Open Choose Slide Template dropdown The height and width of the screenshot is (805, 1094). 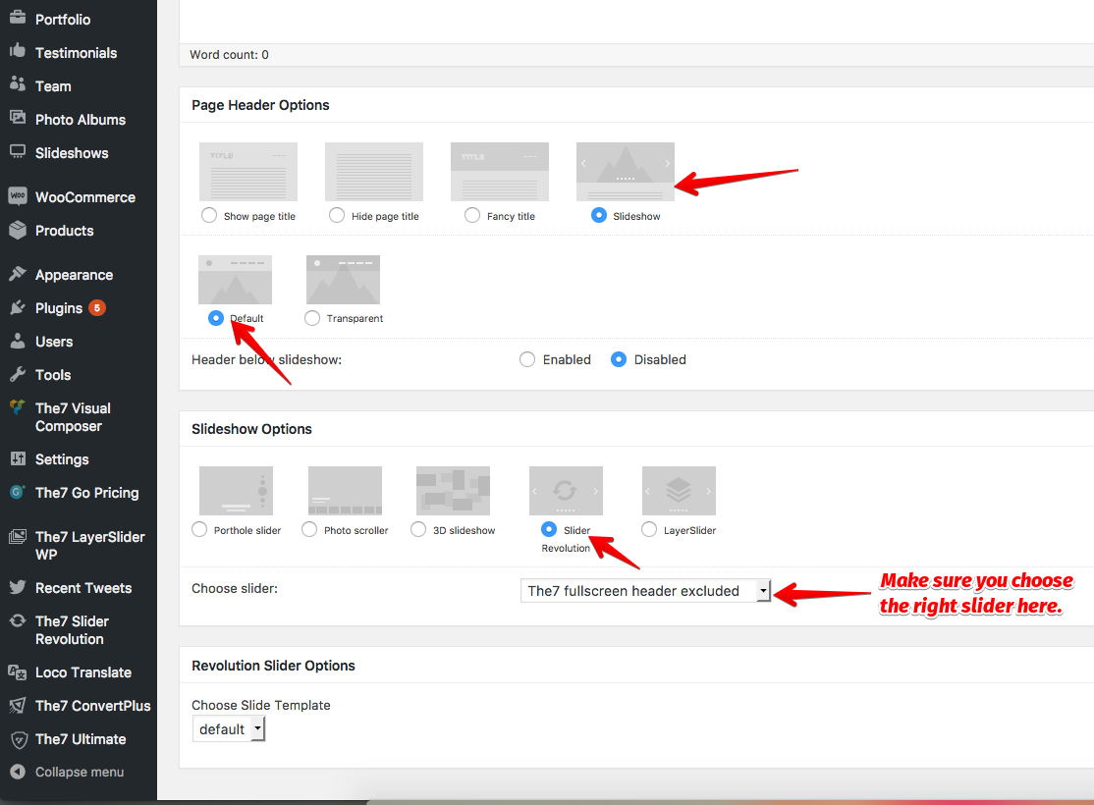229,729
